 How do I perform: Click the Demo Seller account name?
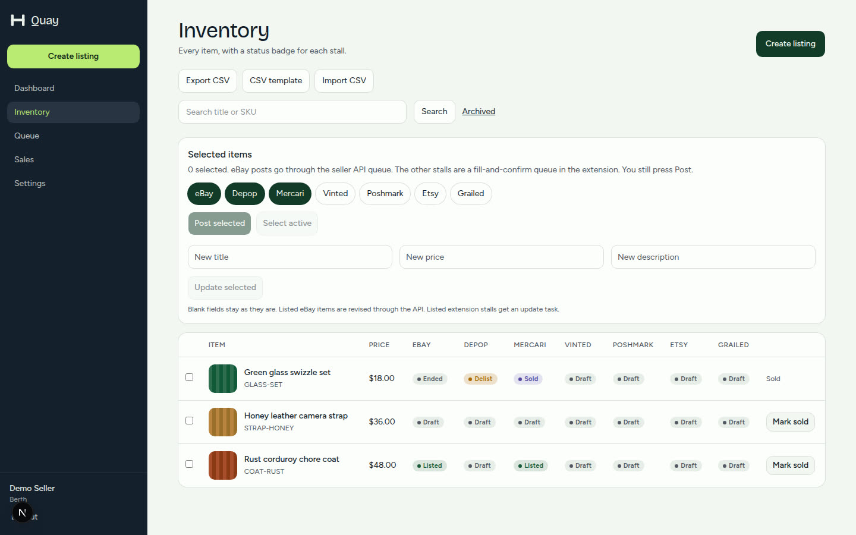(x=32, y=488)
